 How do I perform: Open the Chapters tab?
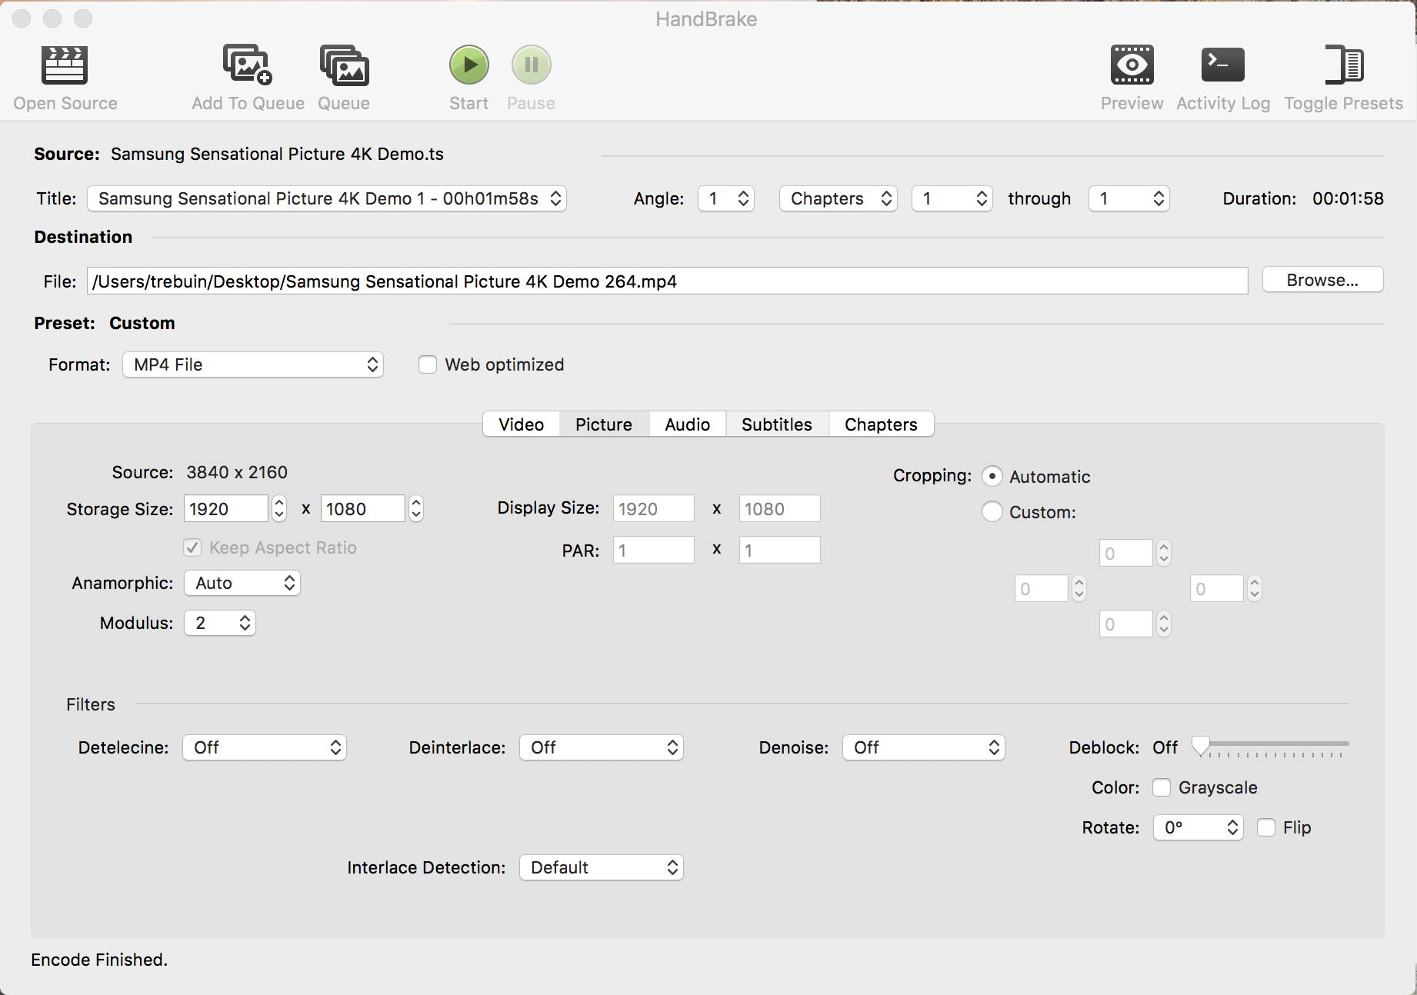pos(881,424)
